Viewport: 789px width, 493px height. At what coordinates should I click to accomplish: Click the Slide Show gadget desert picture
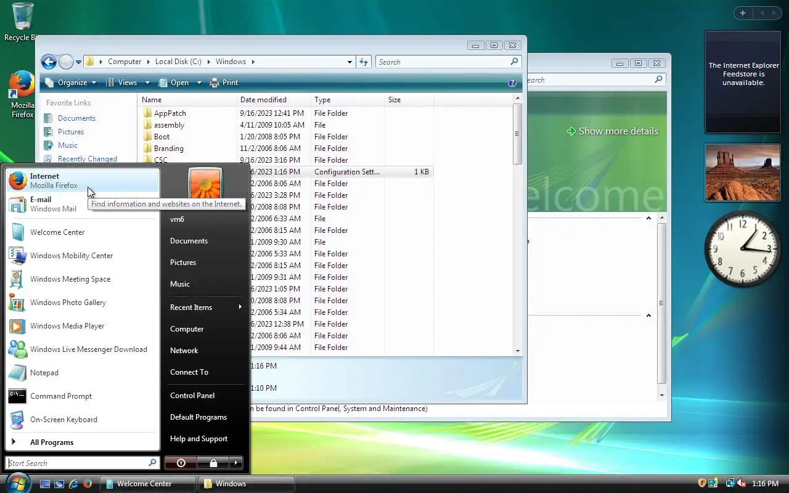[743, 173]
